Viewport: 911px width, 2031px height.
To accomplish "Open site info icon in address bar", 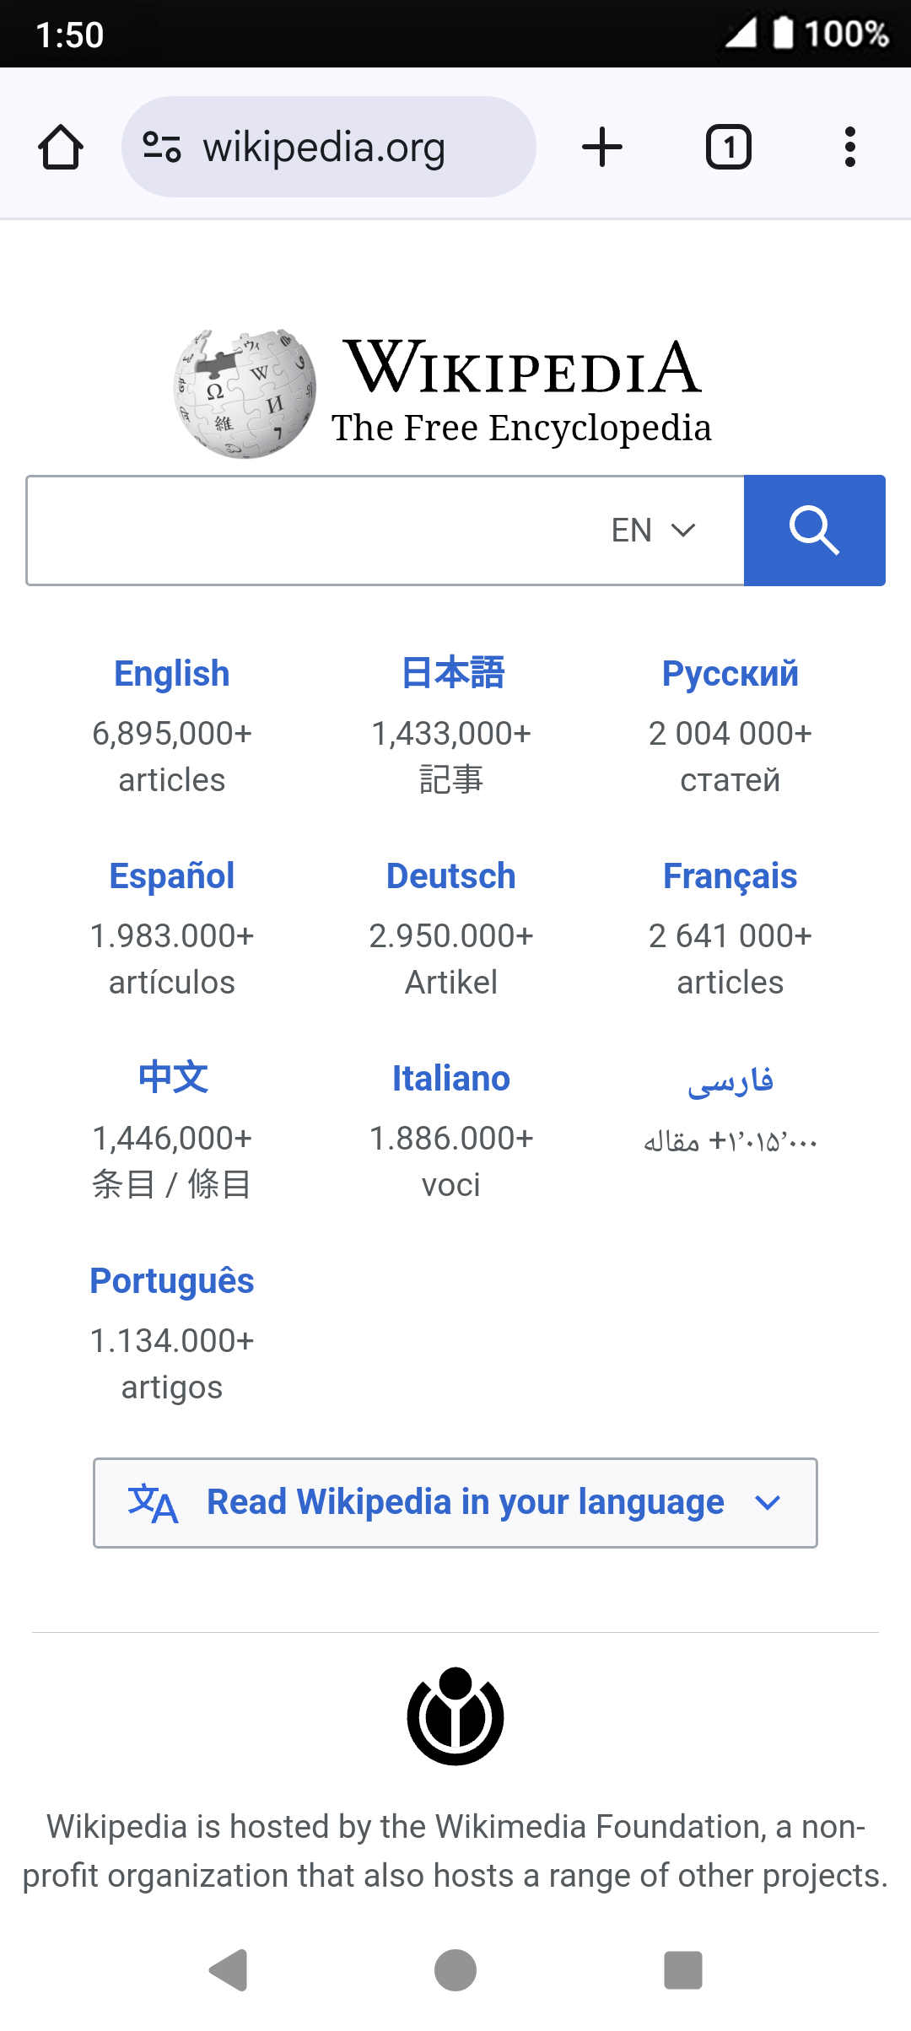I will pyautogui.click(x=162, y=147).
